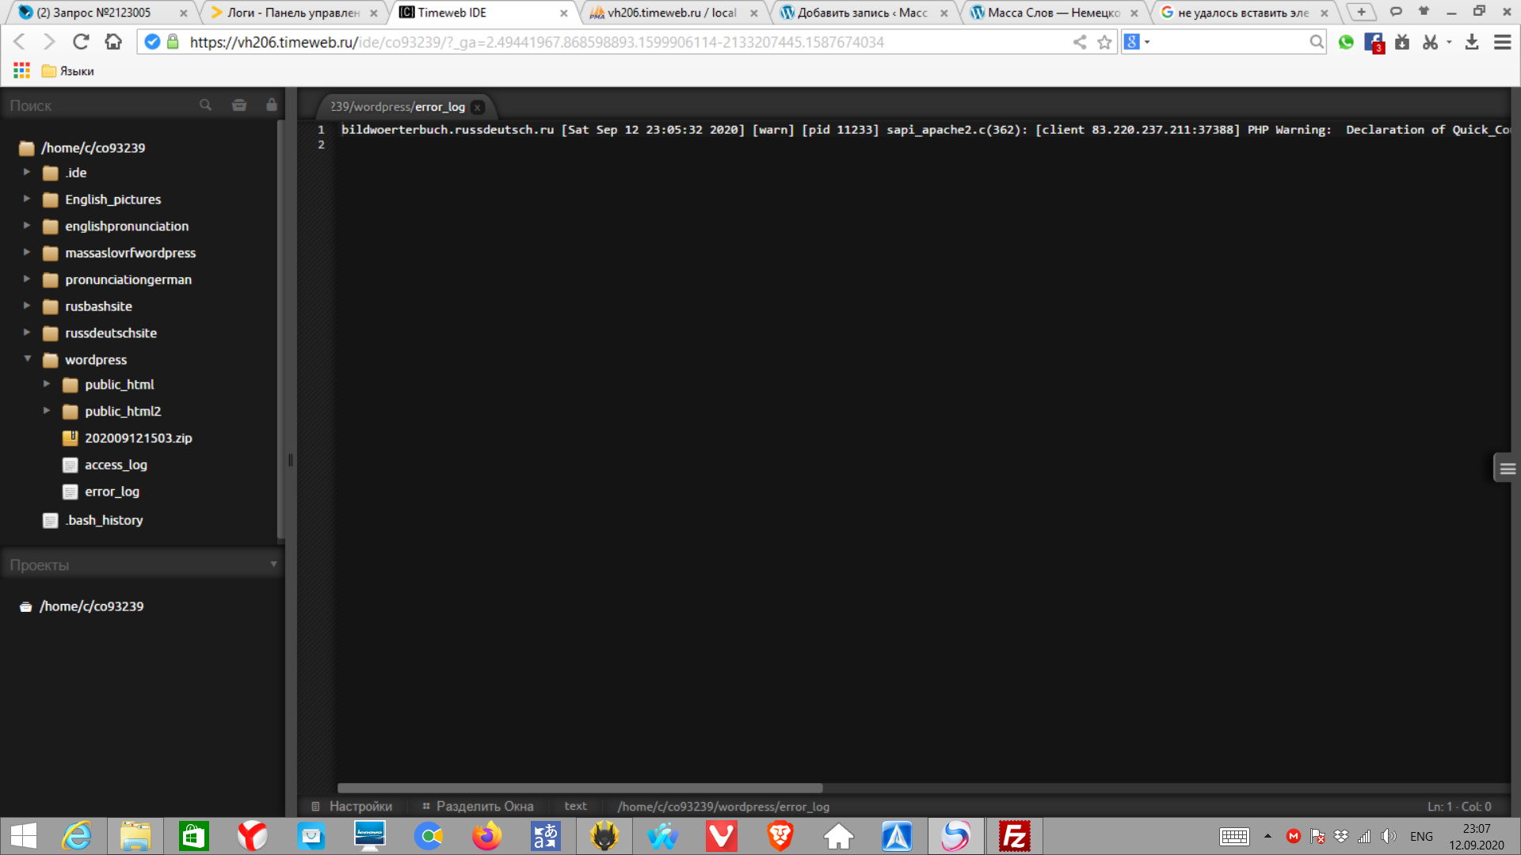Toggle the lock icon in sidebar header
The image size is (1521, 855).
[272, 105]
